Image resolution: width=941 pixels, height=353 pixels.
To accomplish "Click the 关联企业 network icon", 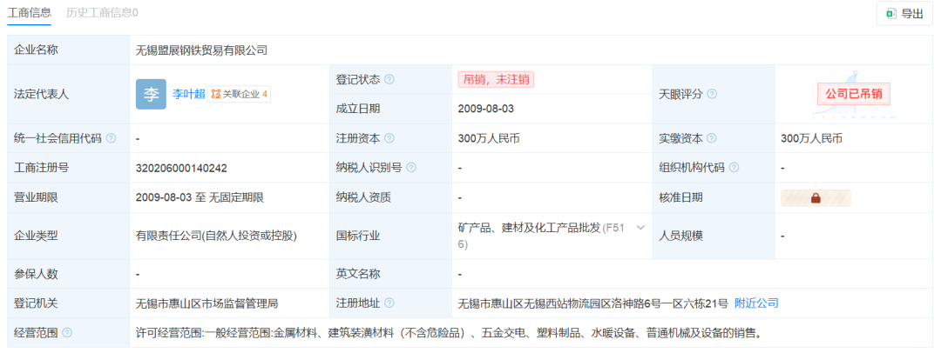I will click(216, 94).
